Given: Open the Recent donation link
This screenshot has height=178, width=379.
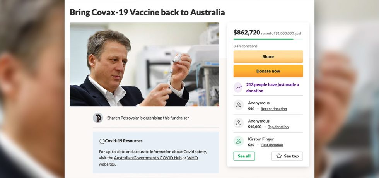Looking at the screenshot, I should tap(274, 109).
